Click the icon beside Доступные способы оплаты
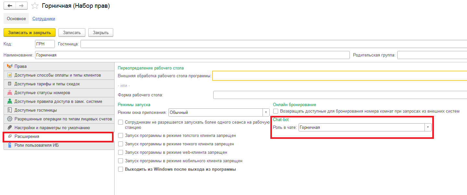Viewport: 467px width, 195px height. click(x=9, y=75)
